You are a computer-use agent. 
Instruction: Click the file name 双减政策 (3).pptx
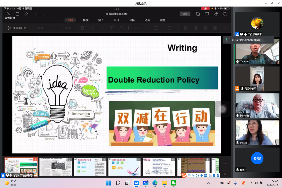tap(116, 14)
